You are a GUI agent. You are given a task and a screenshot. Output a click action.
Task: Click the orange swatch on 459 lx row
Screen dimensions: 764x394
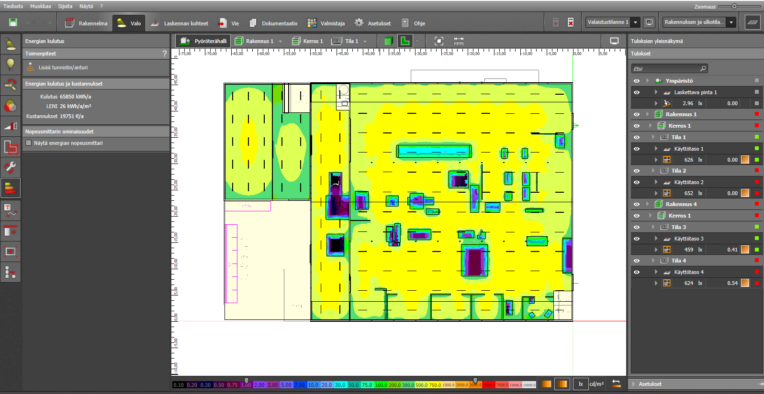click(x=745, y=250)
